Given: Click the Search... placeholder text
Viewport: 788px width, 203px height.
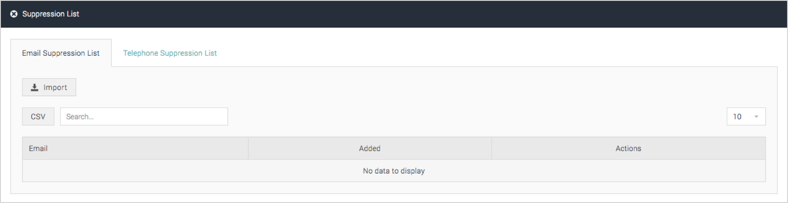Looking at the screenshot, I should tap(80, 116).
